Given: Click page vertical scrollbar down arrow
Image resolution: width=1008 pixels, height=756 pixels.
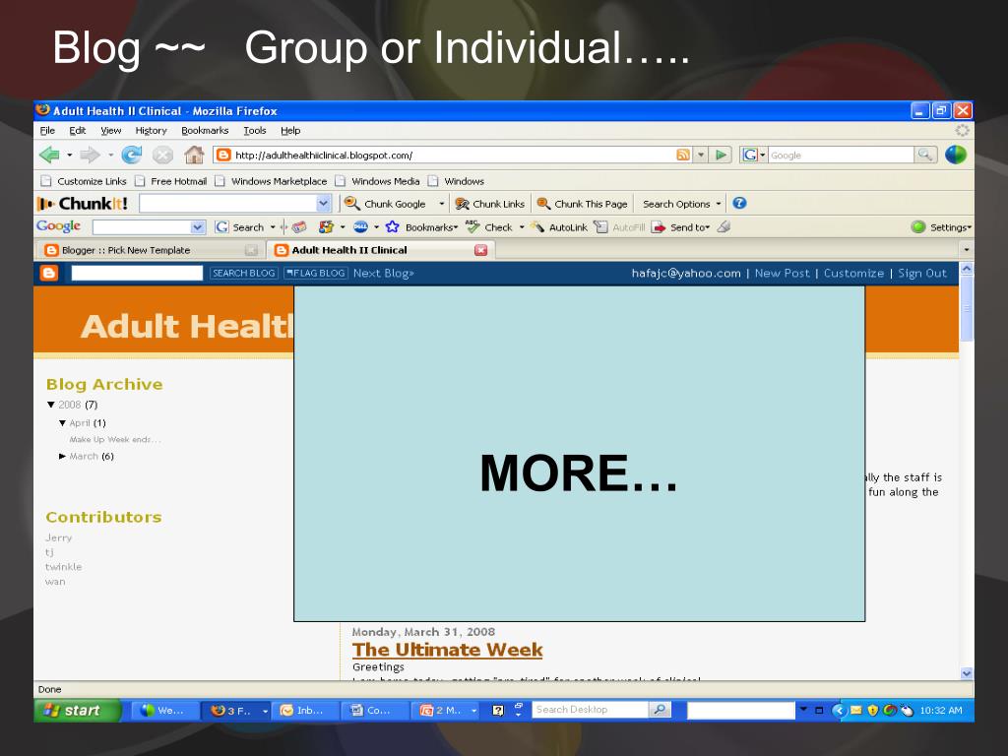Looking at the screenshot, I should click(x=967, y=673).
